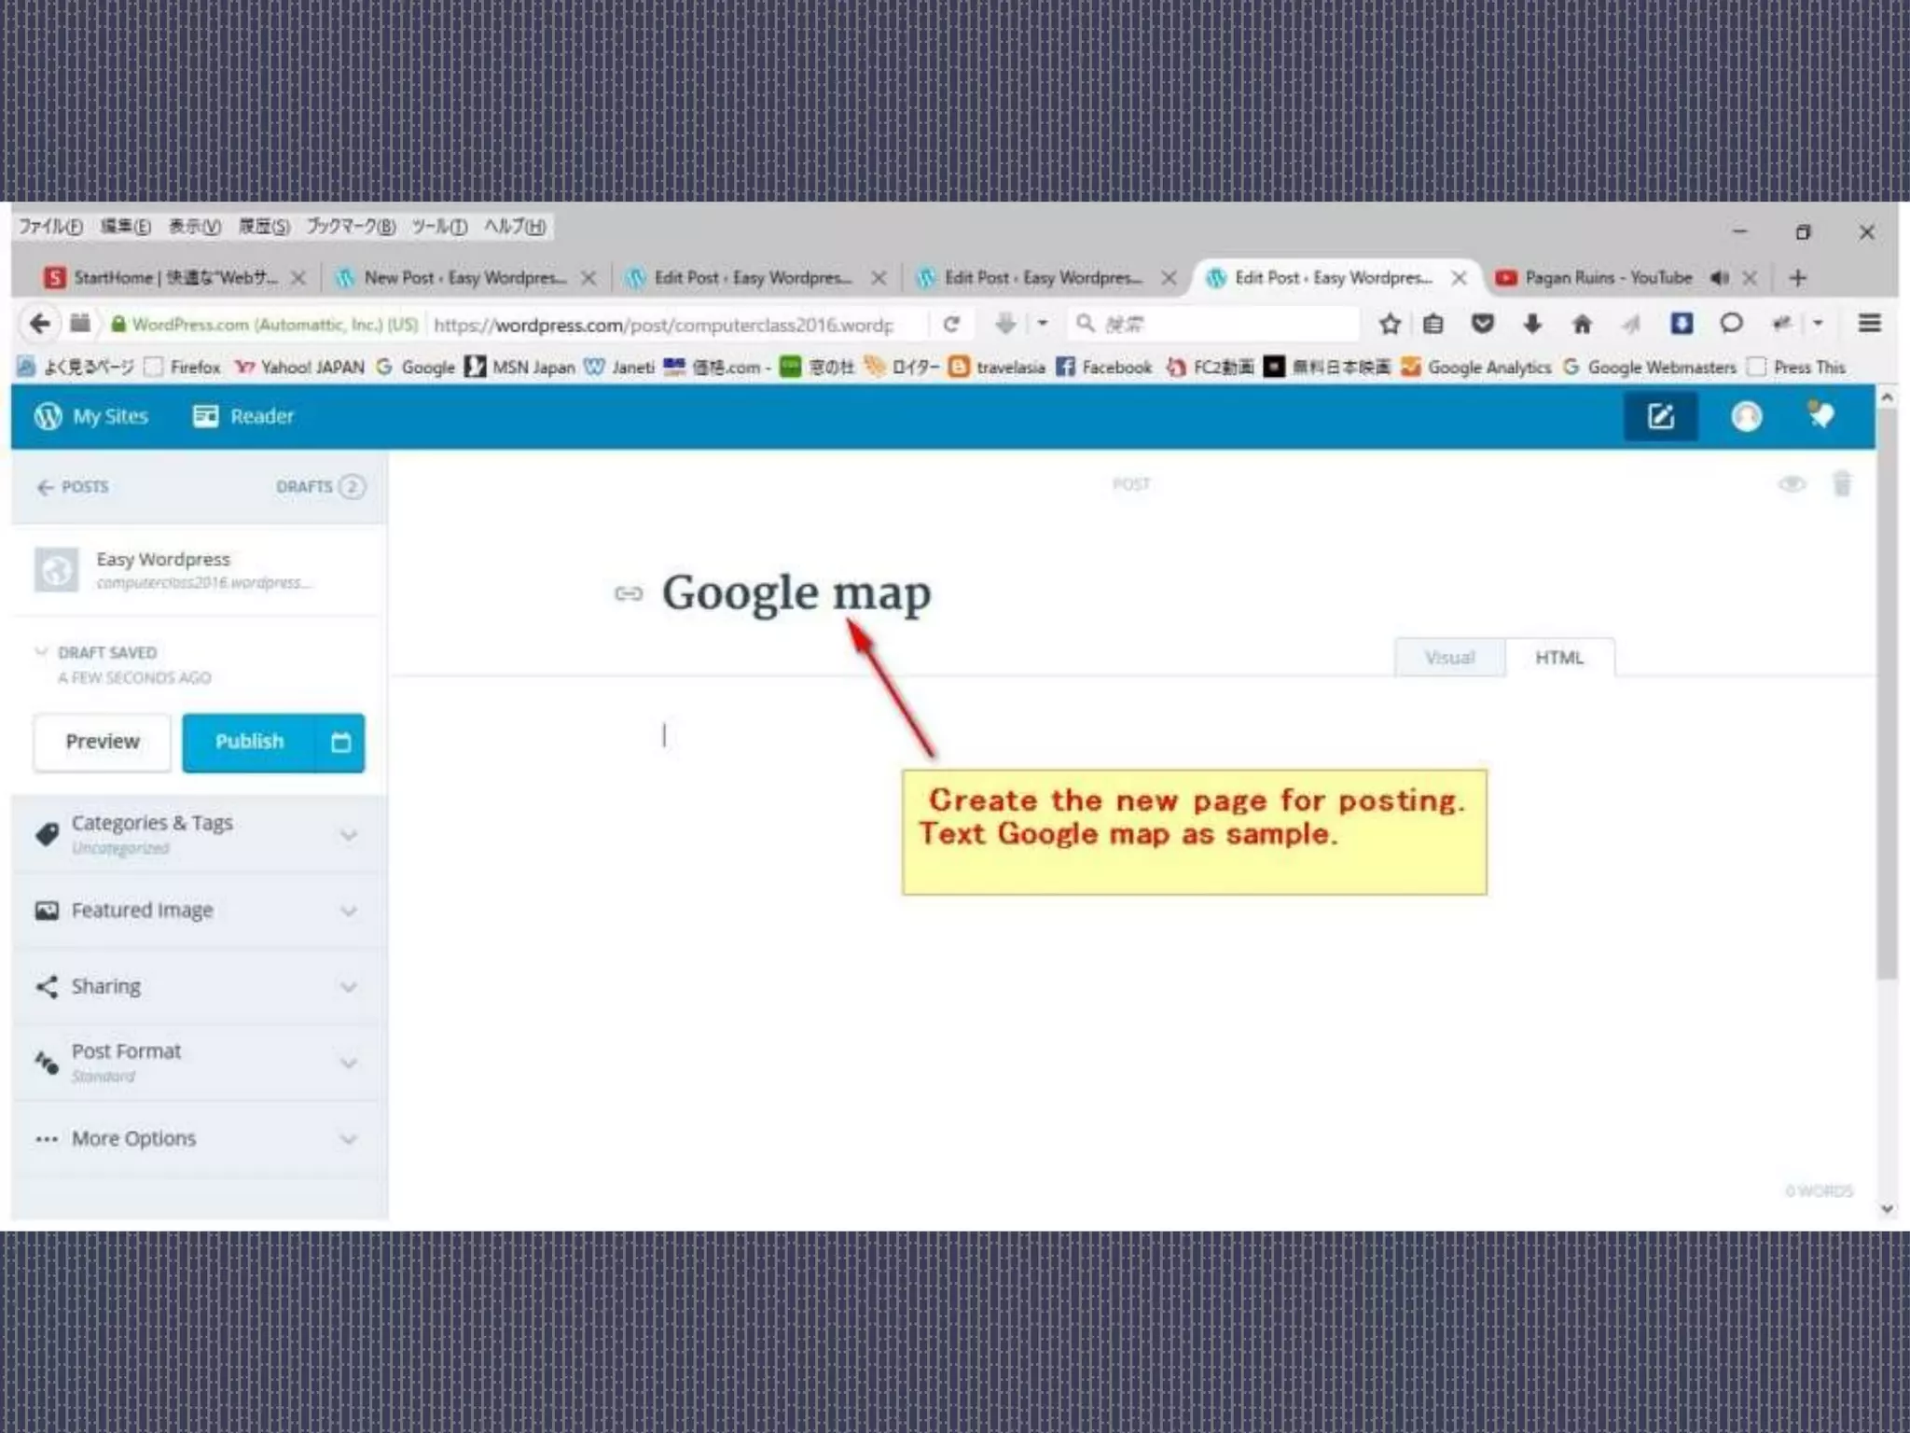Click the downloads arrow icon
Screen dimensions: 1910x1433
point(1531,324)
